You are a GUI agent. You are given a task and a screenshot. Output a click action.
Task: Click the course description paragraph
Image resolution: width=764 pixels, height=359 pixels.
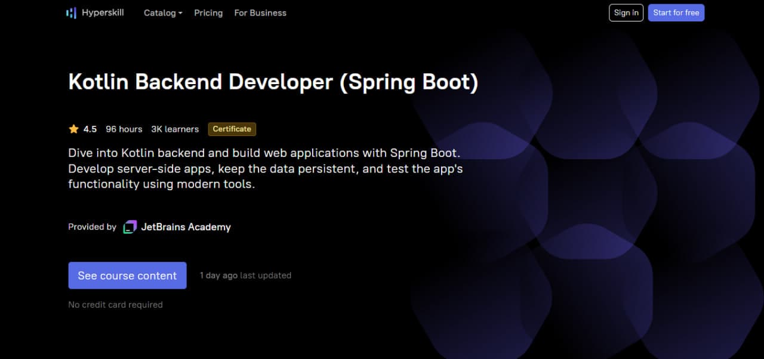click(x=266, y=169)
